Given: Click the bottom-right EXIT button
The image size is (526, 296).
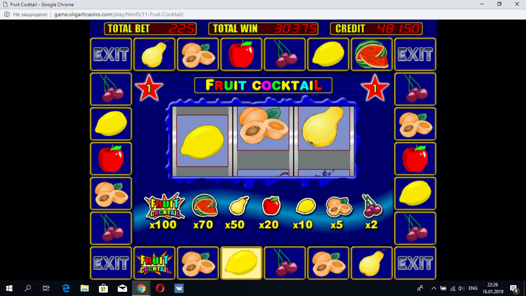Looking at the screenshot, I should click(415, 263).
